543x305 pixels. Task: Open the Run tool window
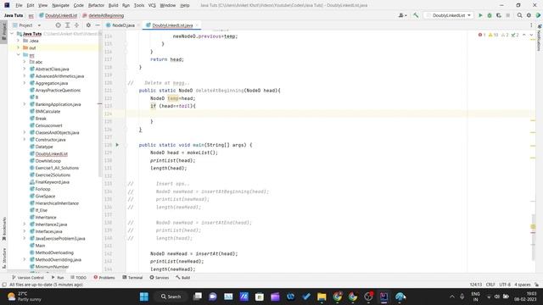tap(58, 278)
